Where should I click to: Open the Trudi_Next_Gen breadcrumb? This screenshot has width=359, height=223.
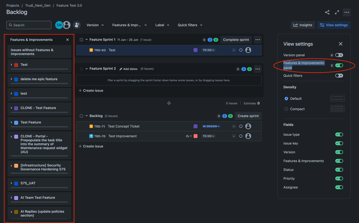click(38, 5)
